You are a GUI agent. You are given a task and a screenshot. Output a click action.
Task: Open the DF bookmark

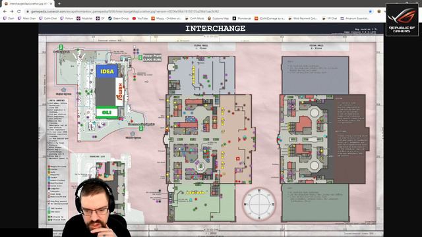(x=100, y=18)
